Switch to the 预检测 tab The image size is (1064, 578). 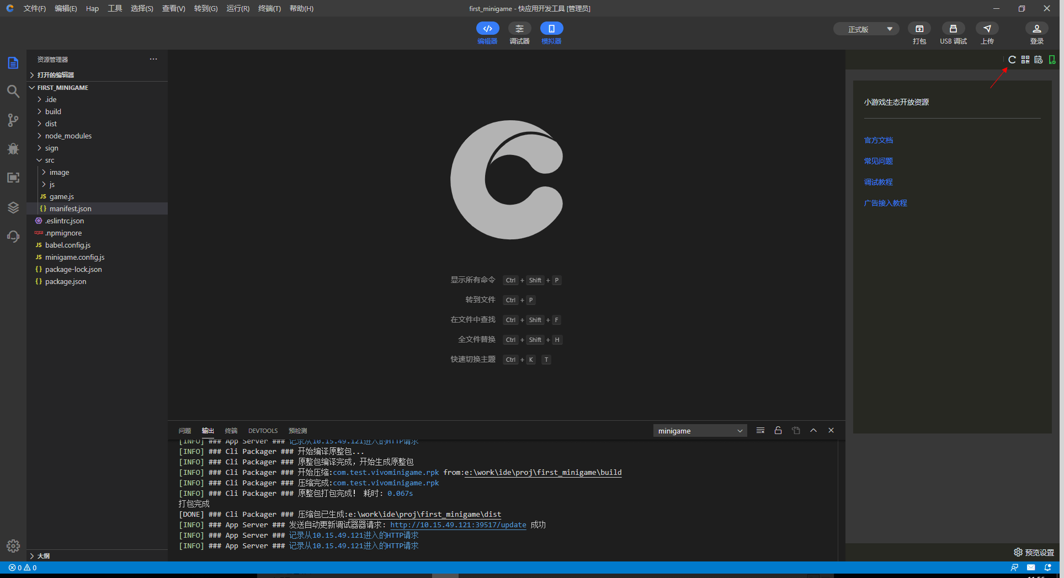click(x=297, y=431)
